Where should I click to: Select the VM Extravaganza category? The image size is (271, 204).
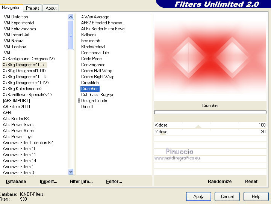tap(20, 29)
